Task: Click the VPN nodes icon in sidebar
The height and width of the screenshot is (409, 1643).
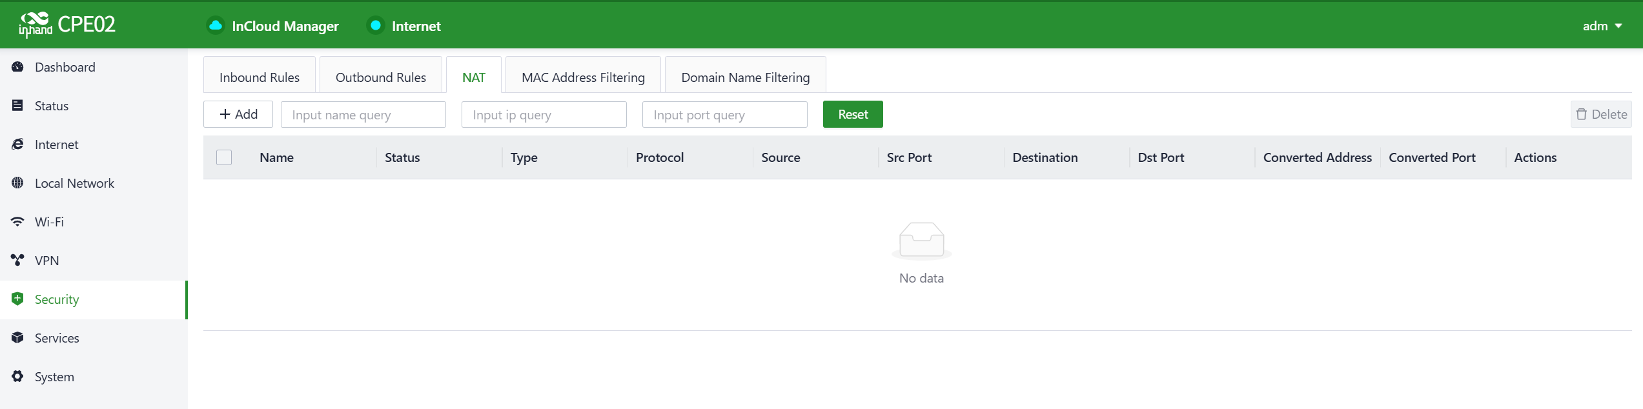Action: coord(17,261)
